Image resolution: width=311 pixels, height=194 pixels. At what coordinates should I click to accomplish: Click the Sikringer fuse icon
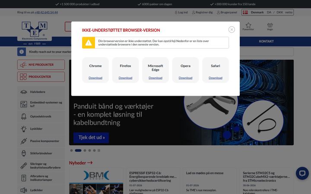click(24, 166)
